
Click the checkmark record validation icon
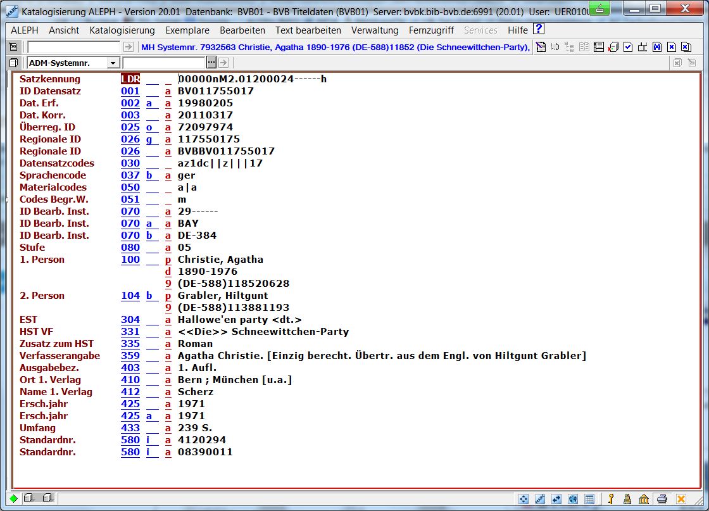coord(628,47)
